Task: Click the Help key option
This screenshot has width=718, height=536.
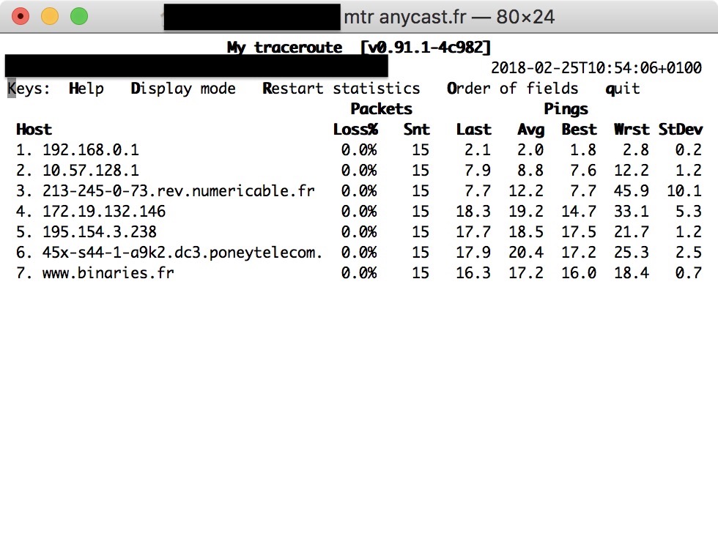Action: click(x=86, y=89)
